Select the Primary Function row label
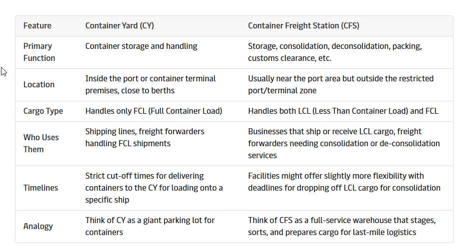The height and width of the screenshot is (252, 475). [x=39, y=52]
